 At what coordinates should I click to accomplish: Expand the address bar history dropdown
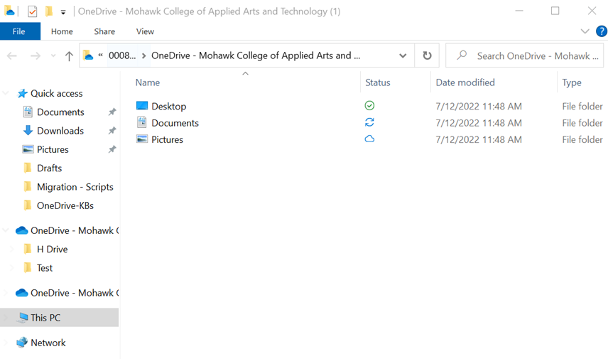pyautogui.click(x=403, y=55)
